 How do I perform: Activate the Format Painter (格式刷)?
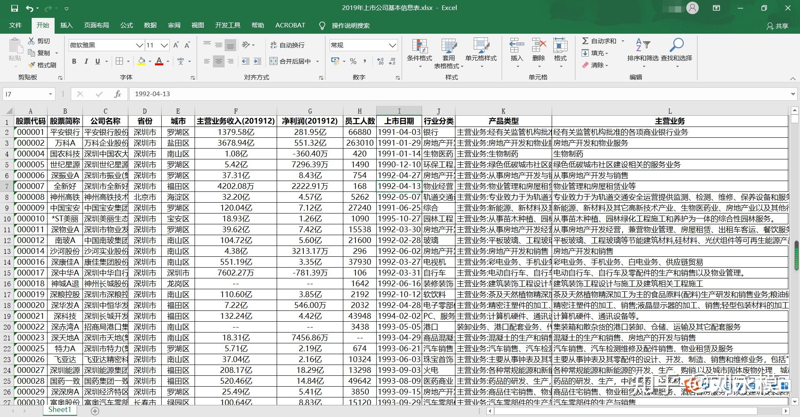[x=42, y=65]
